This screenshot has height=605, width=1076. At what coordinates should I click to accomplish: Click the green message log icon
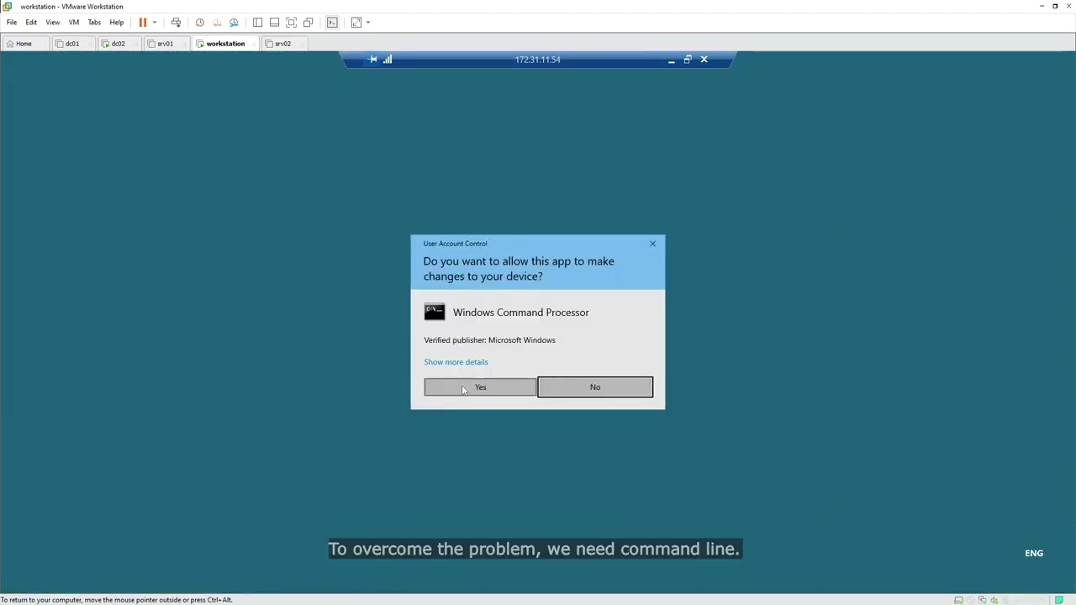coord(1059,600)
